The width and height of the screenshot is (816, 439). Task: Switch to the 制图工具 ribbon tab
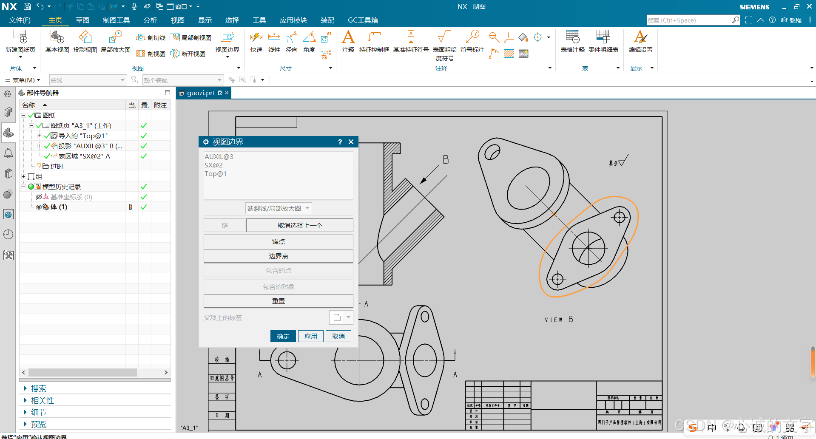tap(117, 20)
